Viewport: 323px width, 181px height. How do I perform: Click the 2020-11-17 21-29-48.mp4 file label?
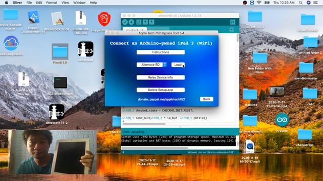point(175,162)
